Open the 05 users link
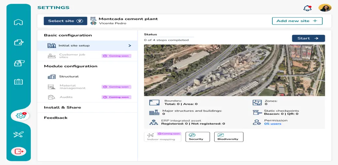 click(273, 124)
